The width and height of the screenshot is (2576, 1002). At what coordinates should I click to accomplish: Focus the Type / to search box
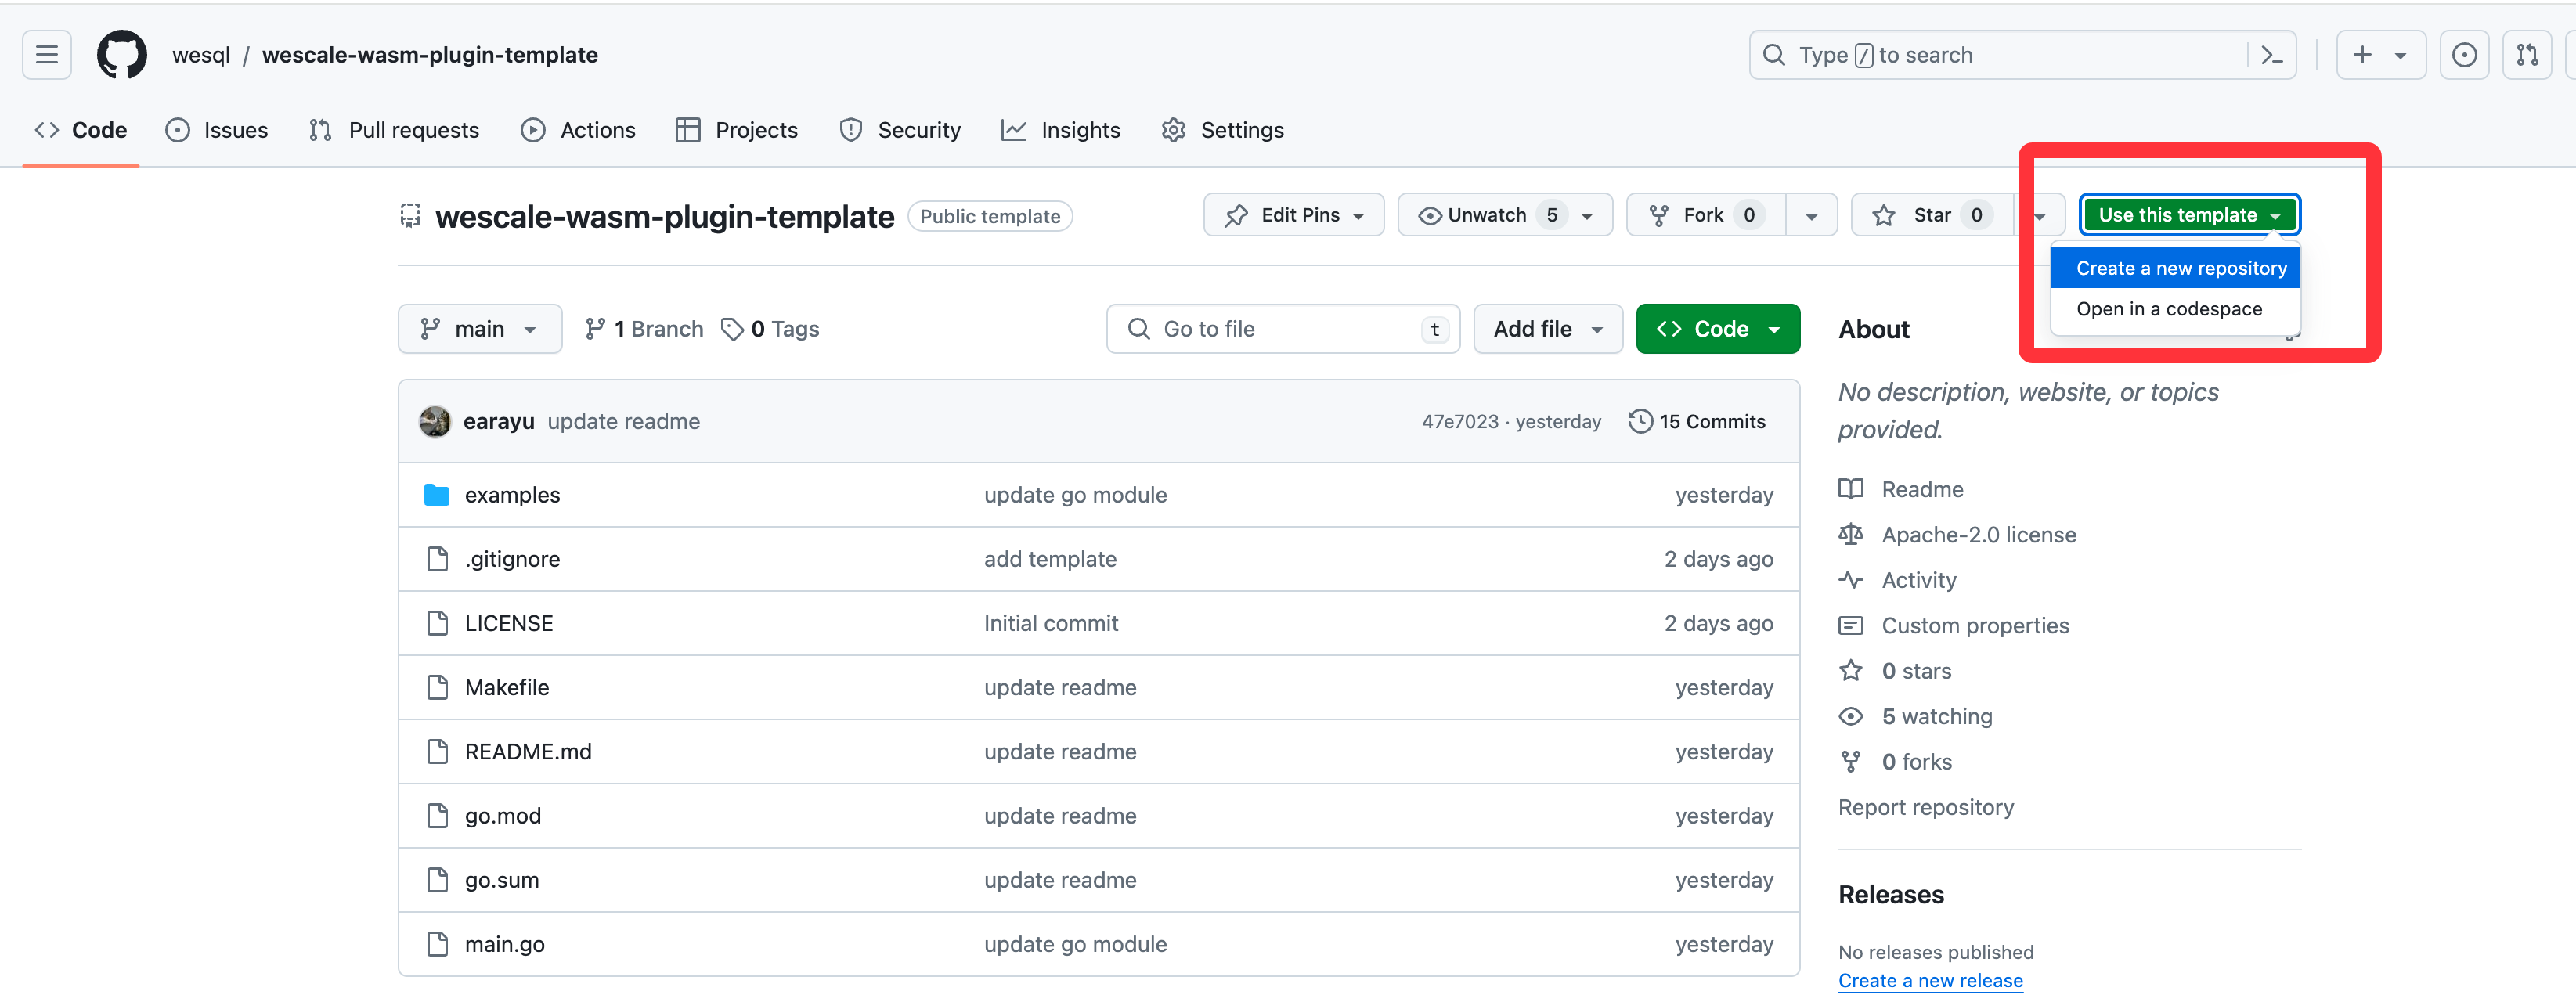2022,55
